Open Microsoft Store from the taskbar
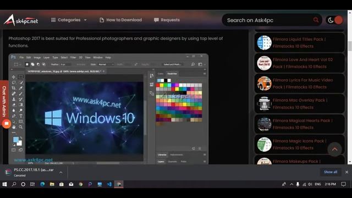This screenshot has height=198, width=352. coord(61,184)
